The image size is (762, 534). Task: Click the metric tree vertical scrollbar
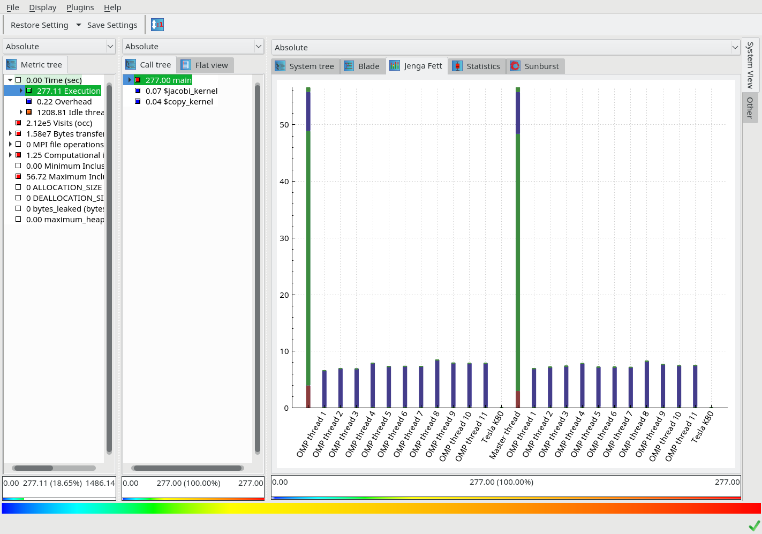tap(109, 268)
